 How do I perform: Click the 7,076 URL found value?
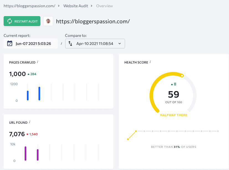click(17, 134)
